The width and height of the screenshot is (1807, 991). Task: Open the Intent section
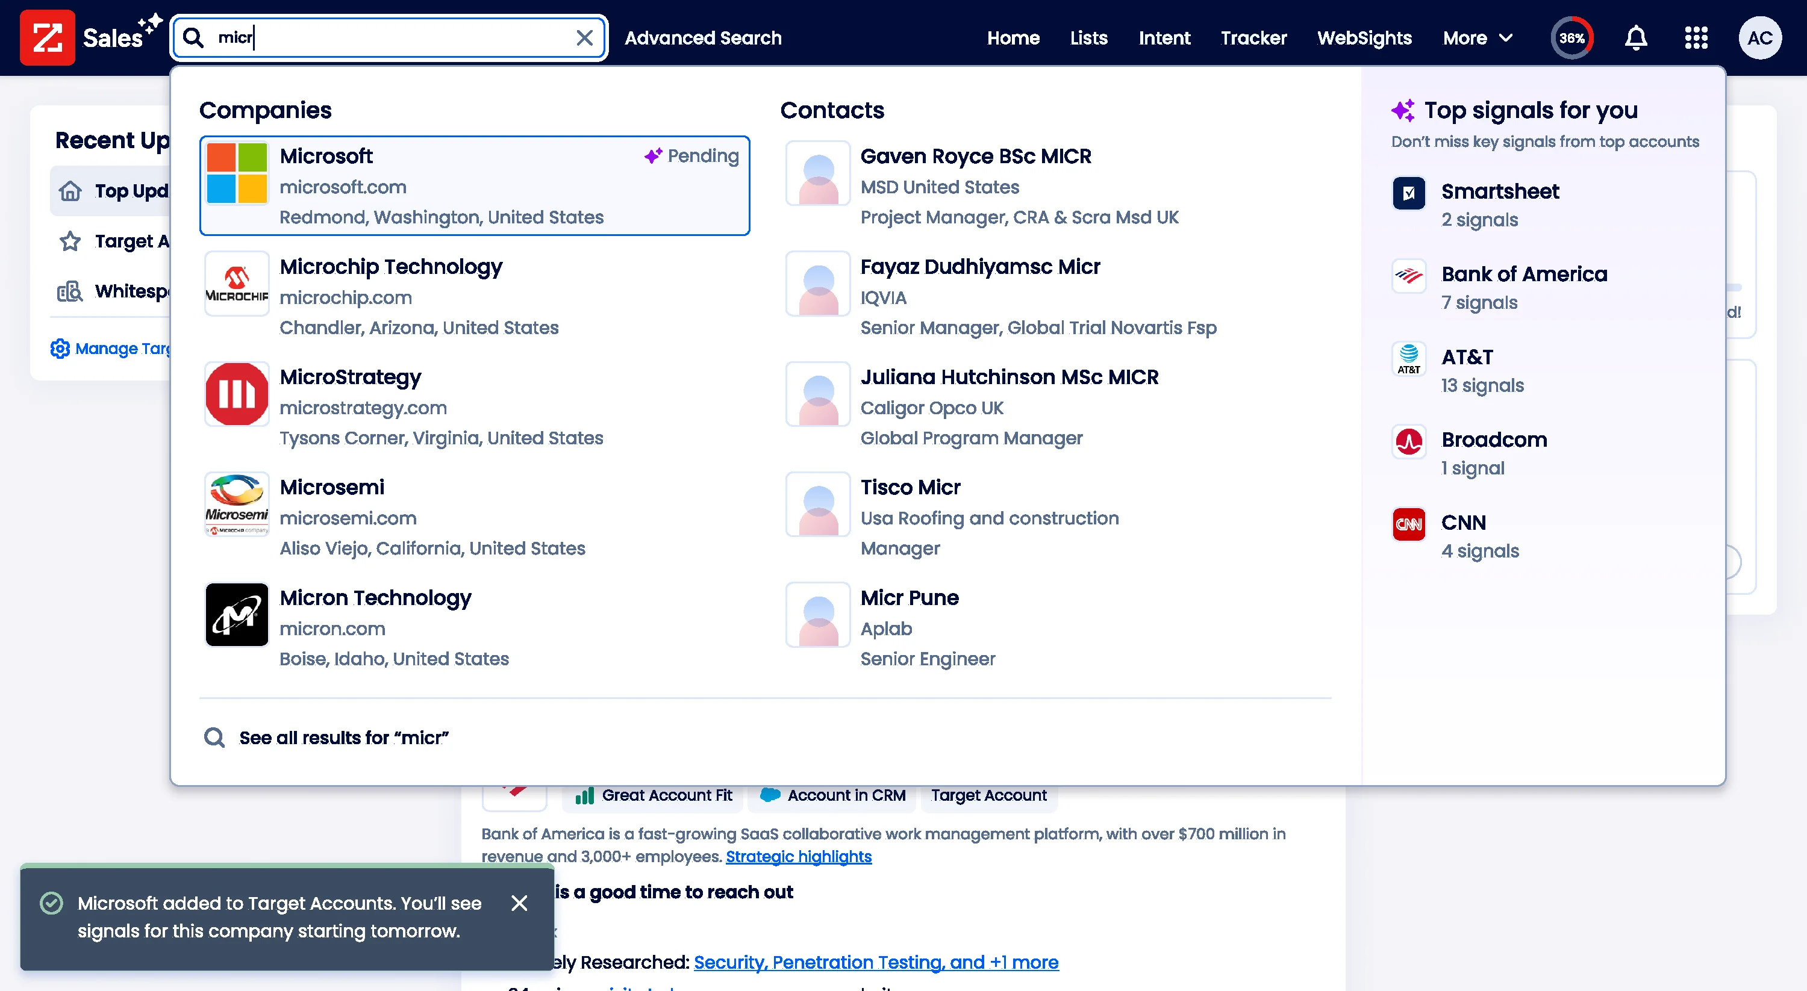[x=1164, y=38]
